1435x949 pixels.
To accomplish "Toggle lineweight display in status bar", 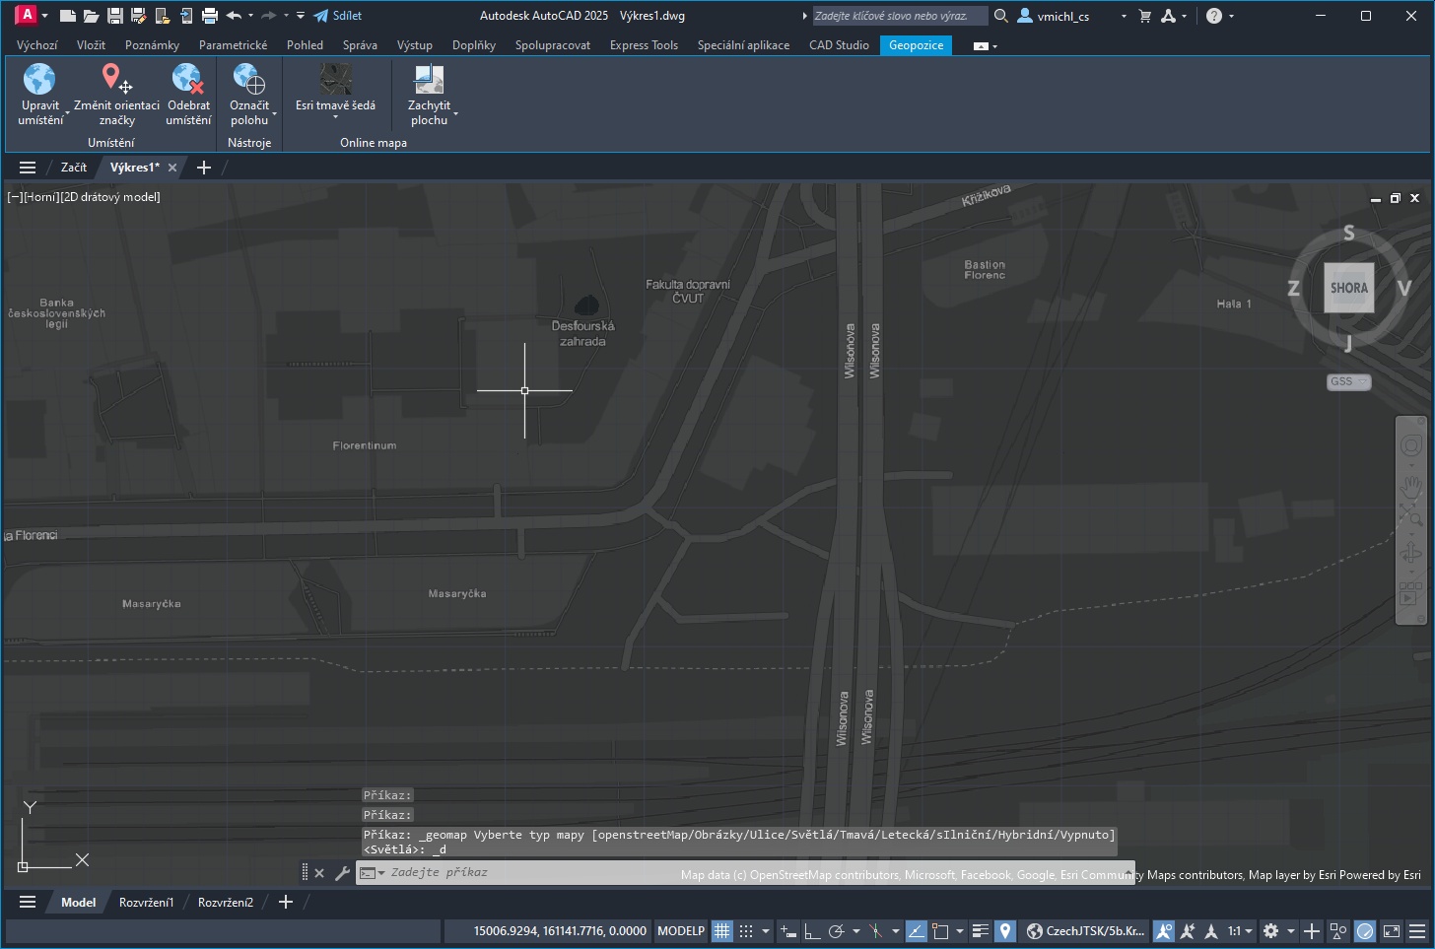I will 980,931.
